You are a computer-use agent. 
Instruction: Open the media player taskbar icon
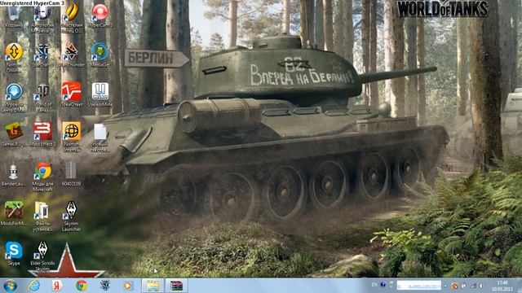click(128, 286)
